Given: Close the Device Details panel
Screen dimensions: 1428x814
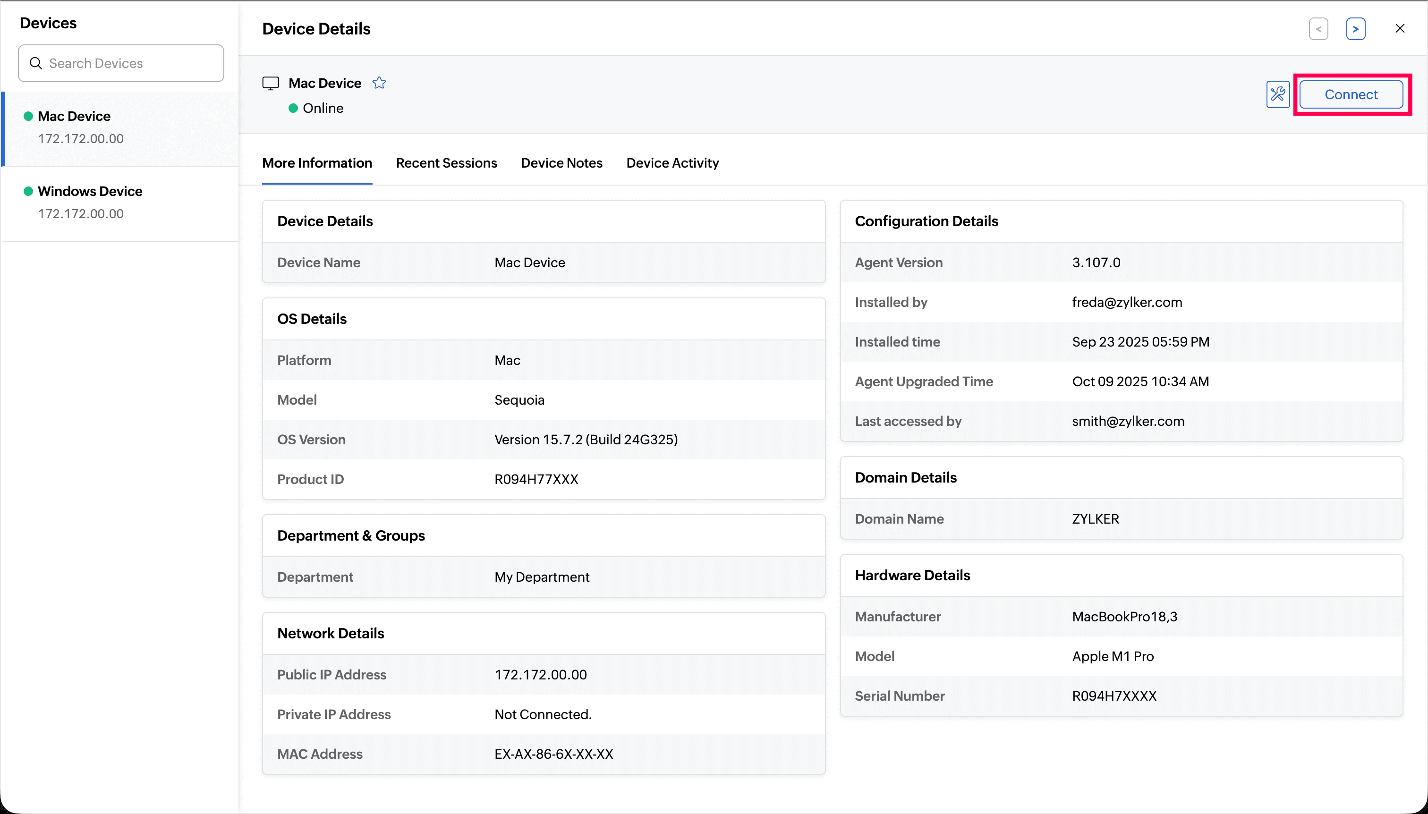Looking at the screenshot, I should pyautogui.click(x=1400, y=28).
